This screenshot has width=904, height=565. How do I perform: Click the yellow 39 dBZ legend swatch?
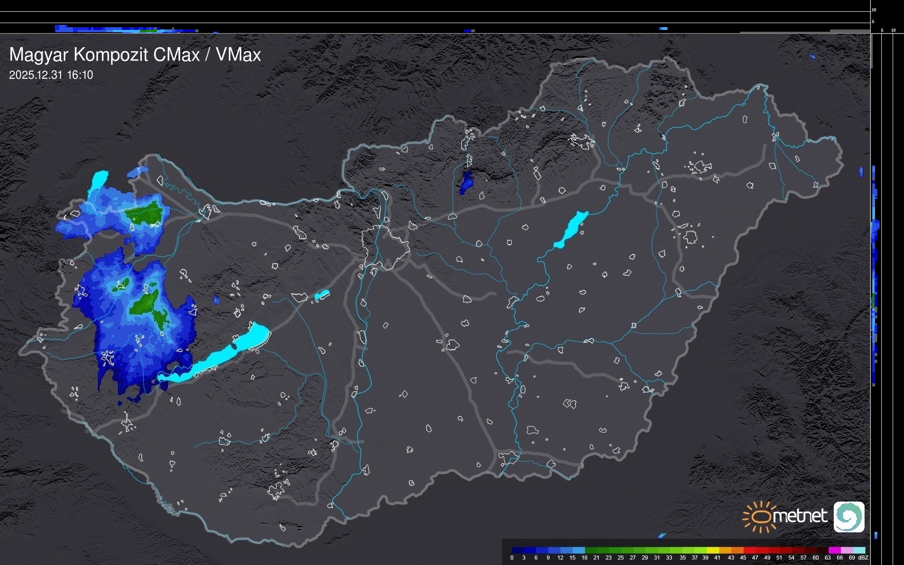(713, 551)
